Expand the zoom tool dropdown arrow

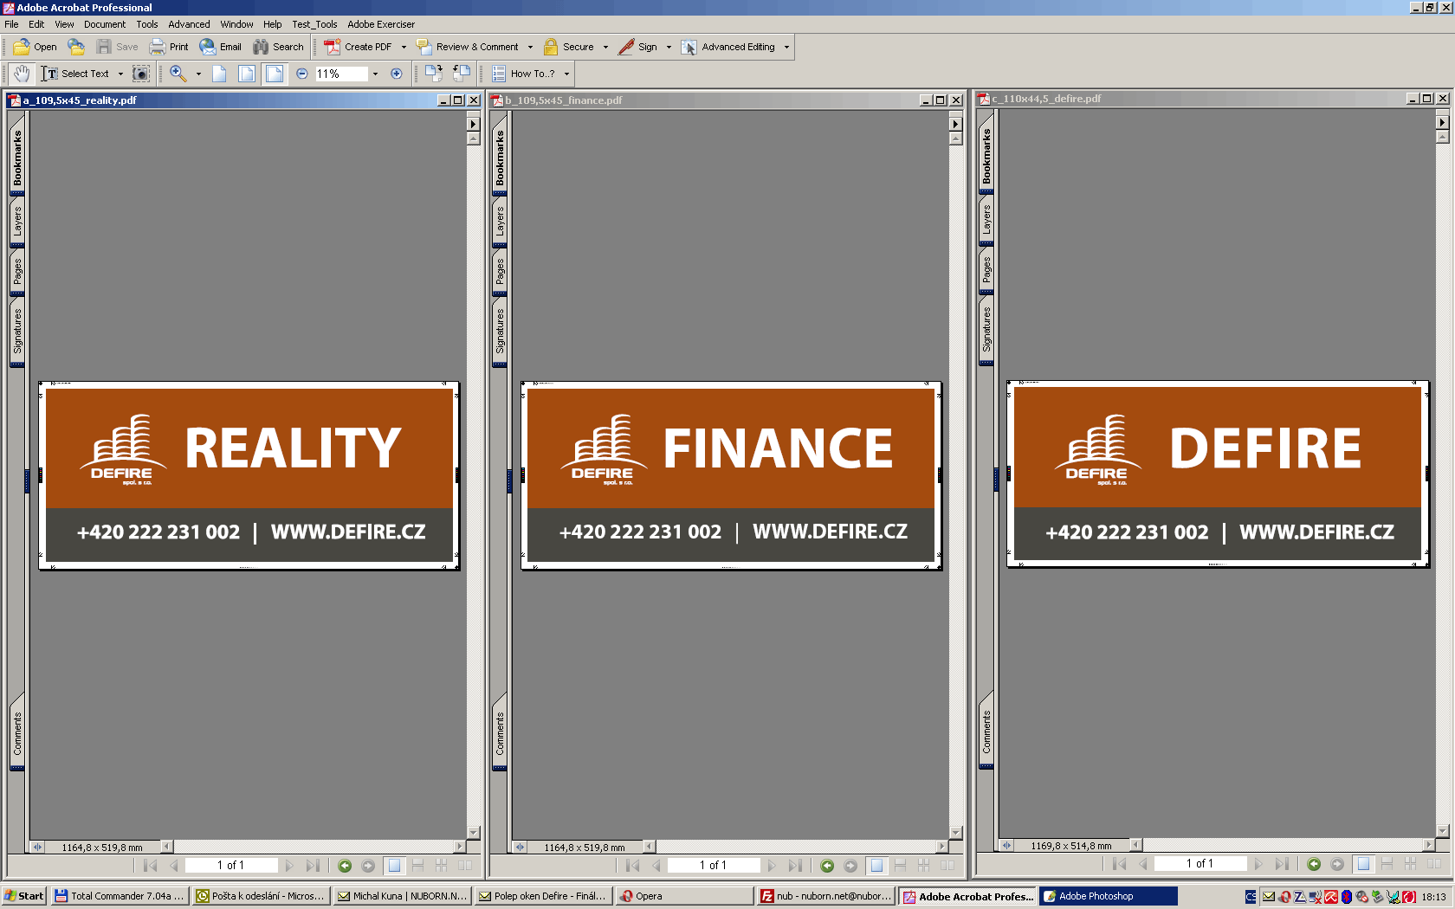coord(198,74)
